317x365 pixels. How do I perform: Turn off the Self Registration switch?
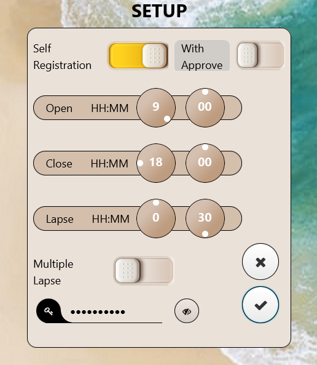coord(138,56)
